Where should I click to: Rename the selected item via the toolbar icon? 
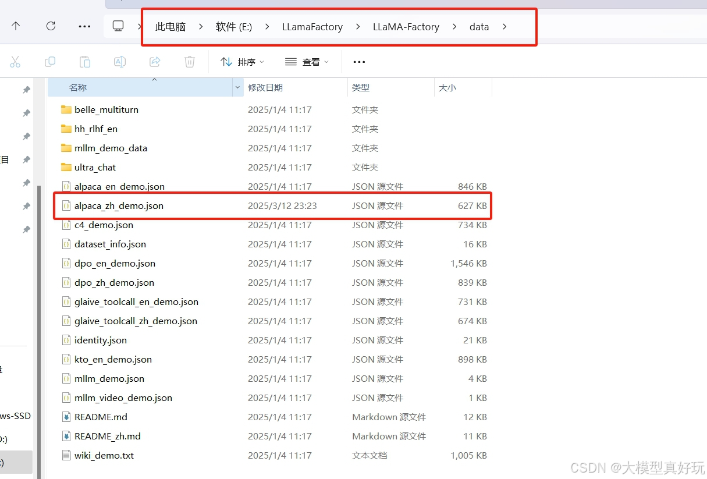(120, 62)
